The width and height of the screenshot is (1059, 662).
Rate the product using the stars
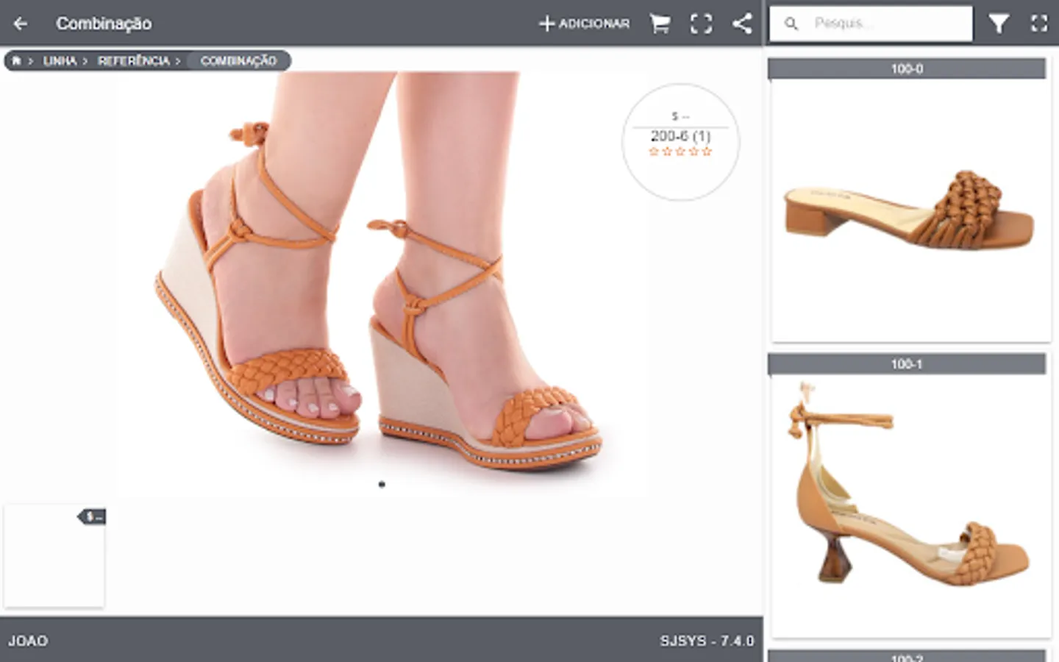pyautogui.click(x=680, y=152)
